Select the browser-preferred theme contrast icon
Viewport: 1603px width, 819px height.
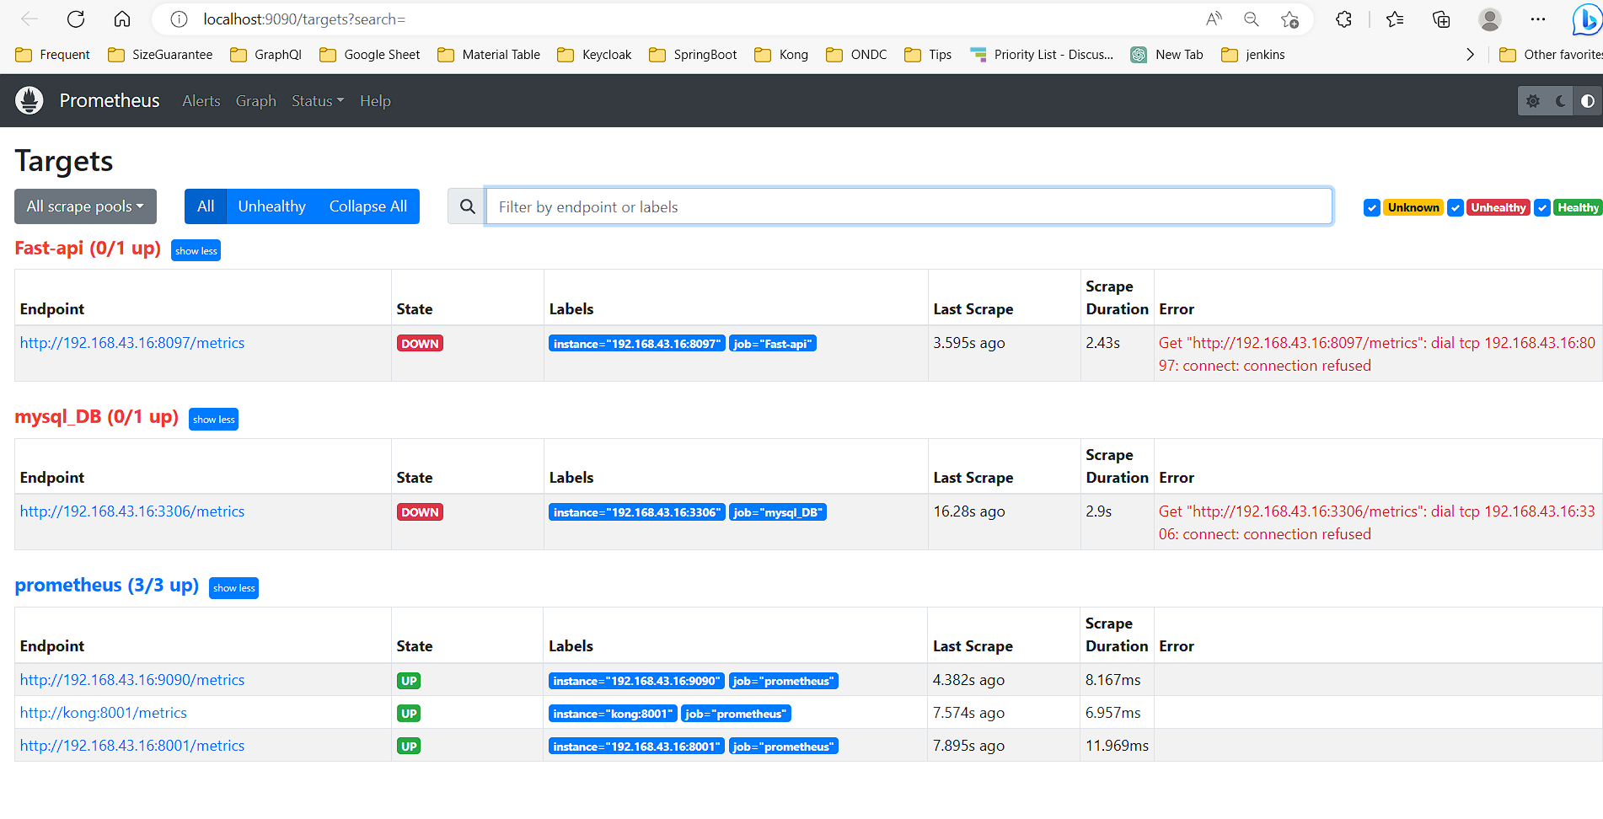1588,101
